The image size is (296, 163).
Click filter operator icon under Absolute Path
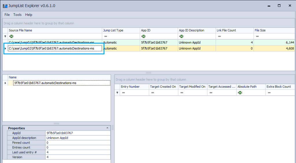(x=240, y=93)
